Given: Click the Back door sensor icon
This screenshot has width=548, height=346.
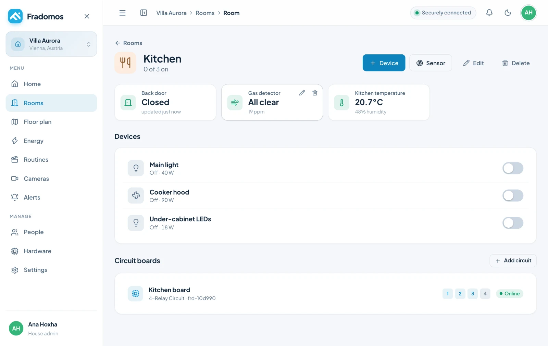Looking at the screenshot, I should coord(128,103).
